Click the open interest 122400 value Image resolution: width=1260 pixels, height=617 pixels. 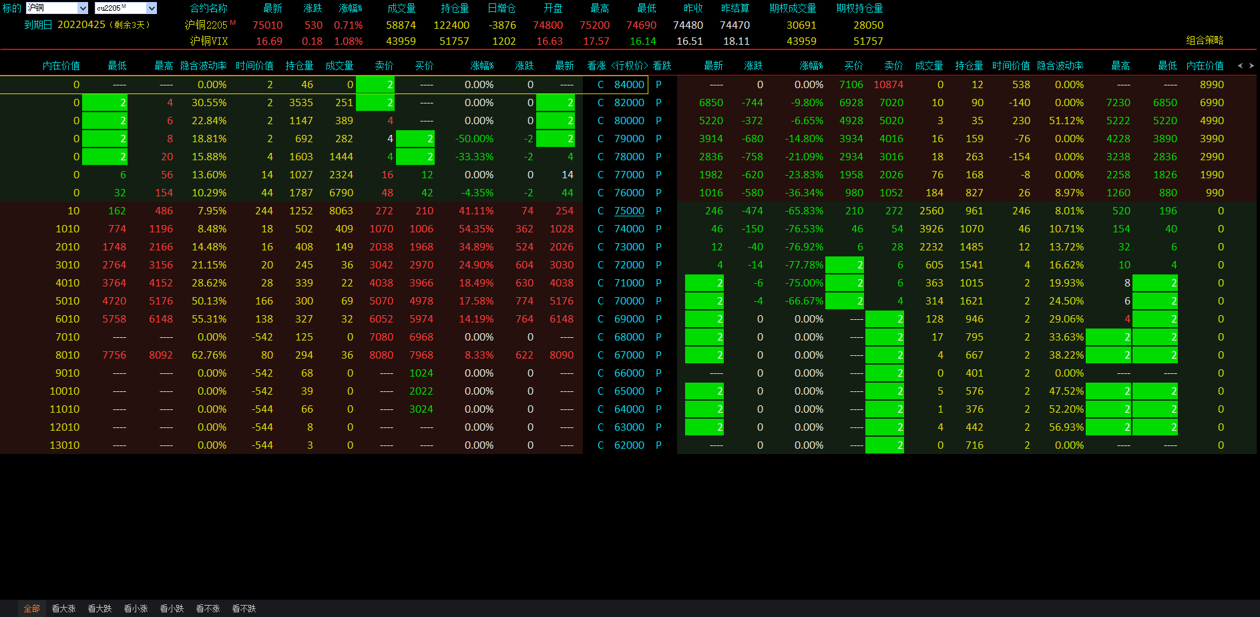(x=451, y=25)
